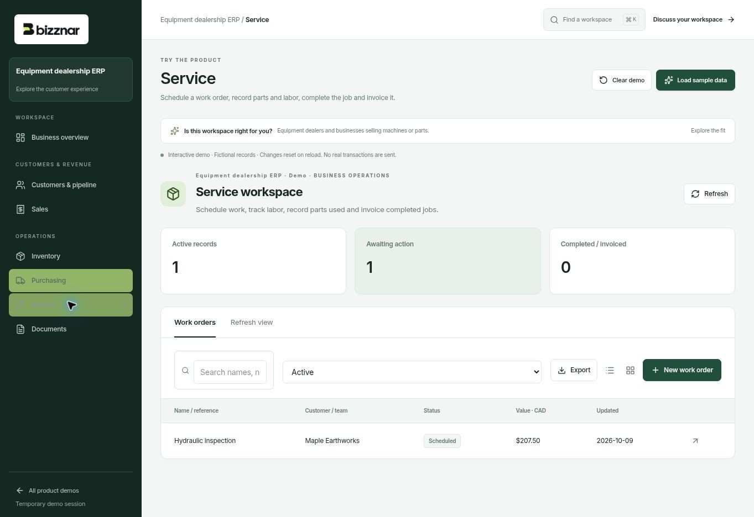Click the Documents file icon
Viewport: 754px width, 517px height.
[20, 329]
